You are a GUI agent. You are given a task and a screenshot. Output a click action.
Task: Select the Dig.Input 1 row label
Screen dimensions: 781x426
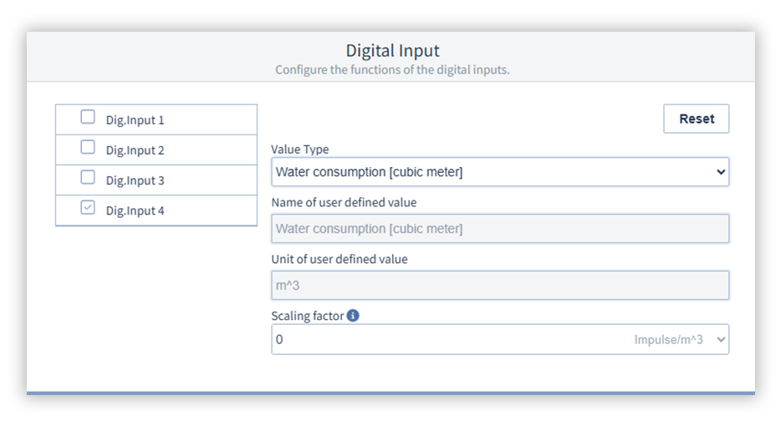[x=135, y=119]
